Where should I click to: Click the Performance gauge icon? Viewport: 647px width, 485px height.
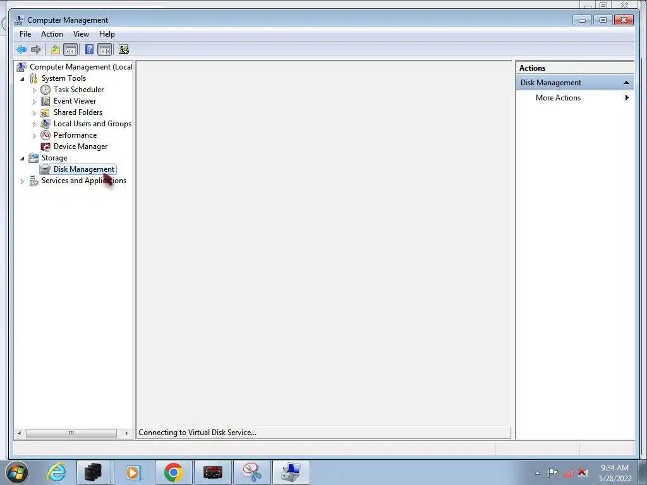[x=45, y=135]
